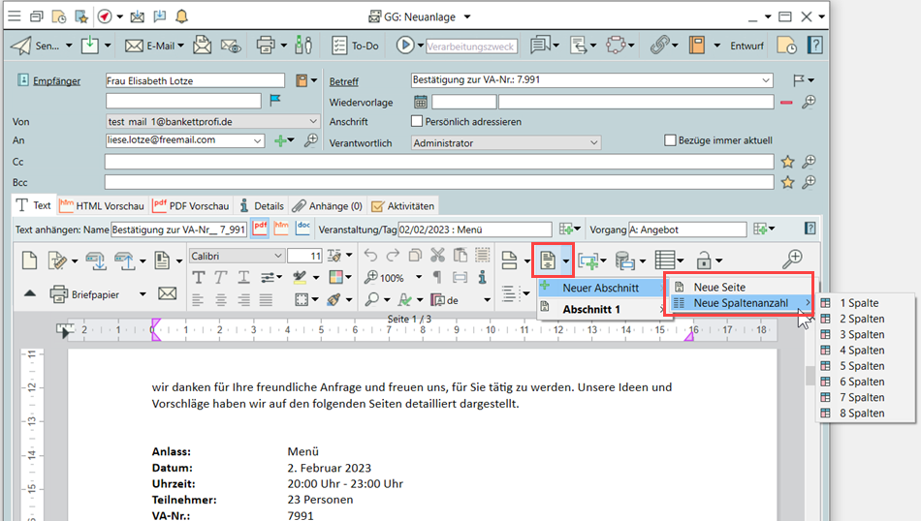Screen dimensions: 921x521
Task: Enable Persönlich adressieren checkbox
Action: [418, 122]
